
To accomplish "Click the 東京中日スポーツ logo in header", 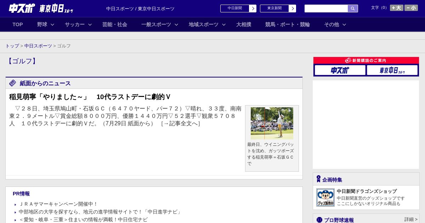I will [x=56, y=8].
